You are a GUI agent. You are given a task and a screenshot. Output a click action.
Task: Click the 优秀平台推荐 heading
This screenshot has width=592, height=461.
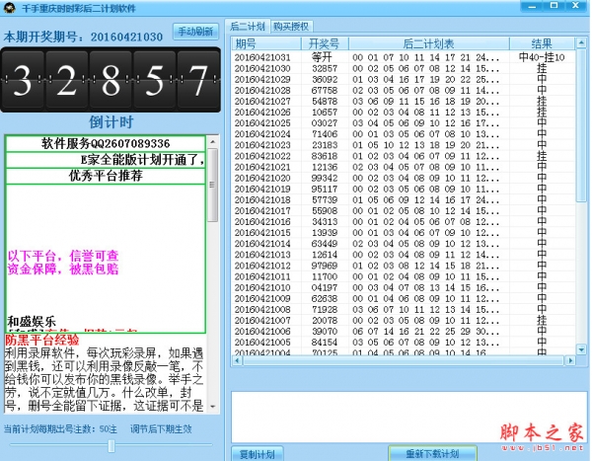106,176
